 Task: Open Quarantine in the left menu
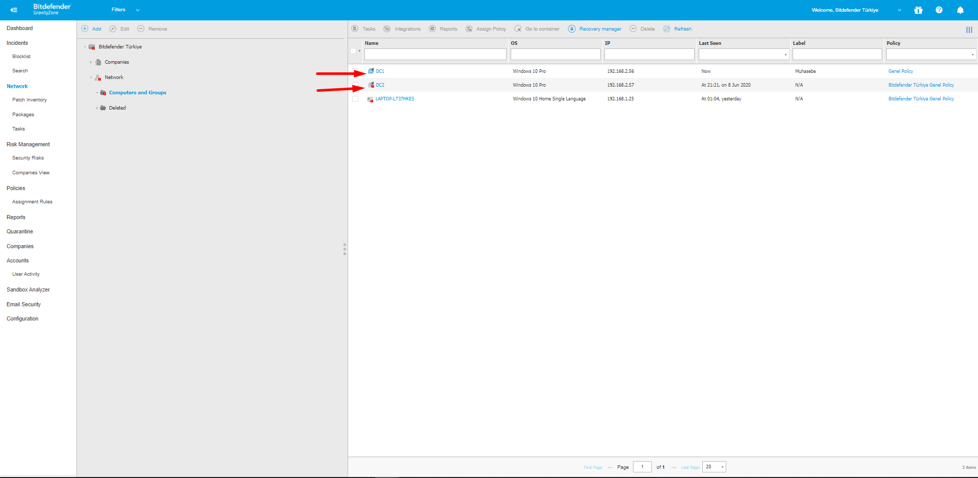tap(20, 231)
